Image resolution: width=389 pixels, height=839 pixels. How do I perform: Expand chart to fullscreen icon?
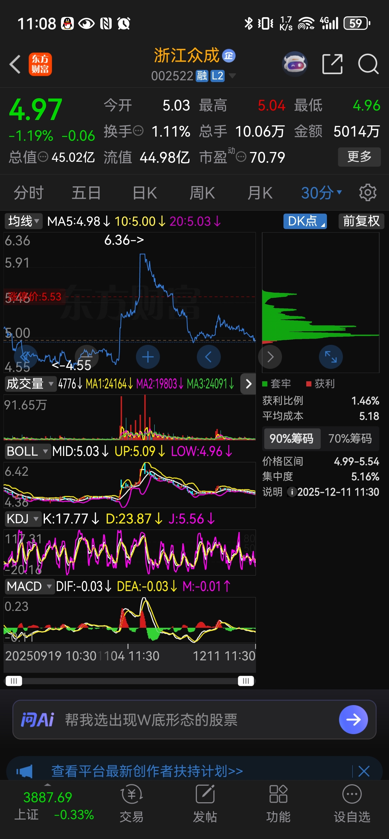[x=331, y=357]
